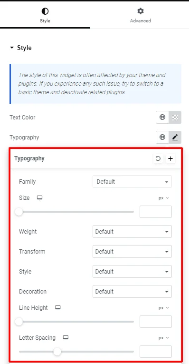Select the Style tab
Image resolution: width=189 pixels, height=364 pixels.
(45, 16)
